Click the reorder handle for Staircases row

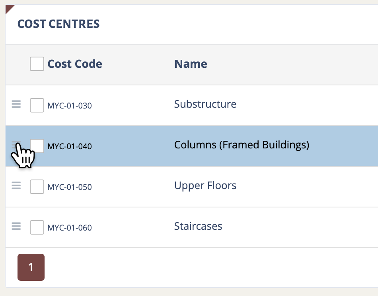tap(16, 227)
